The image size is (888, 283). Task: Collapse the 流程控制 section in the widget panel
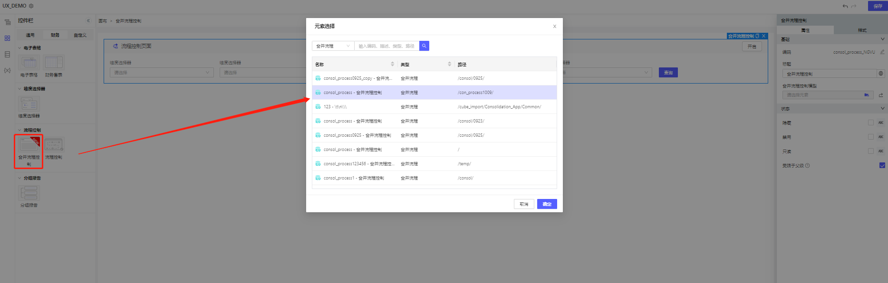pyautogui.click(x=19, y=130)
